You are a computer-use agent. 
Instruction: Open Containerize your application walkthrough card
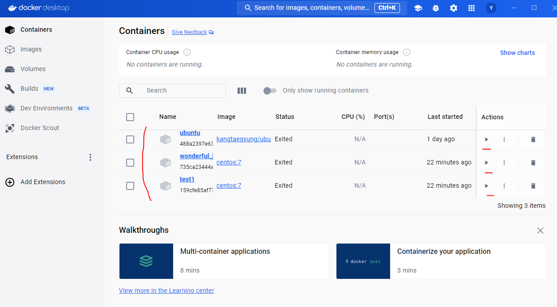(x=441, y=261)
